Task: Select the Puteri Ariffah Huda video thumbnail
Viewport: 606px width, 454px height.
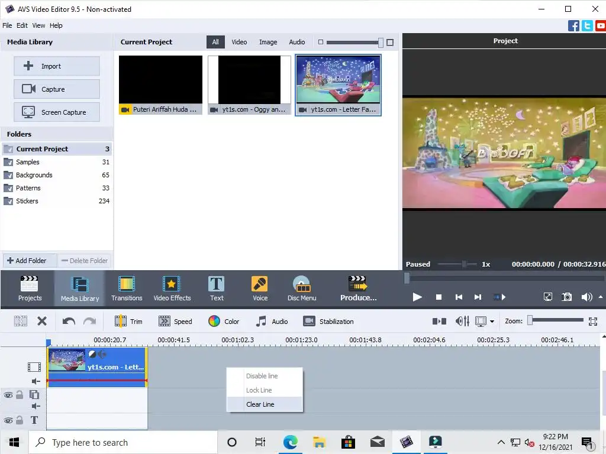Action: [x=160, y=85]
